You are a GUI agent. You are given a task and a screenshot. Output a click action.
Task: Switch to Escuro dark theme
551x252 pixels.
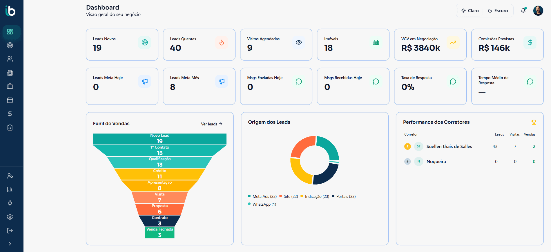(498, 11)
